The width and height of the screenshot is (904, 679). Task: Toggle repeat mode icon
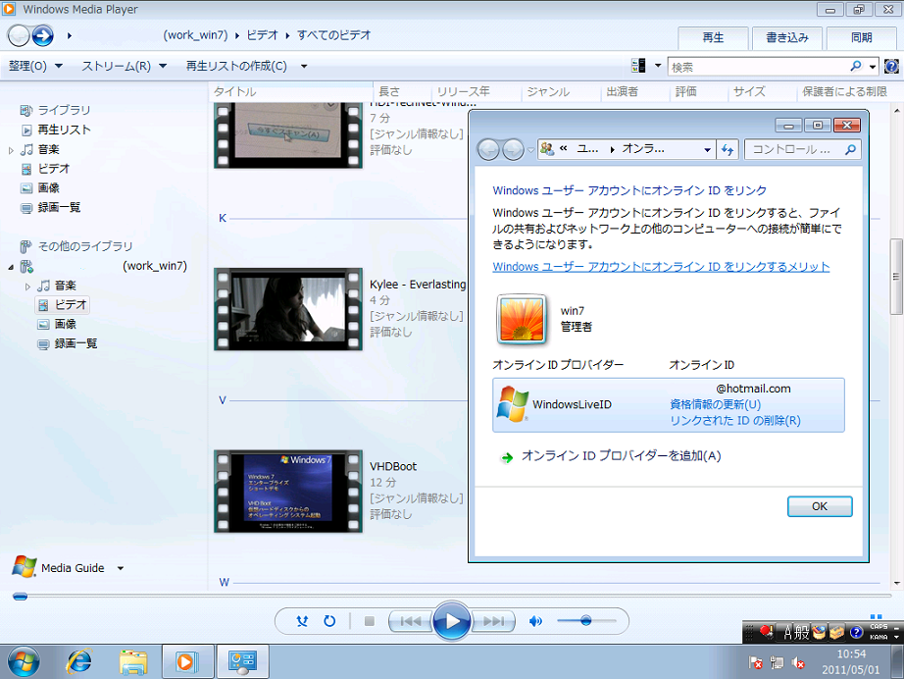click(329, 621)
